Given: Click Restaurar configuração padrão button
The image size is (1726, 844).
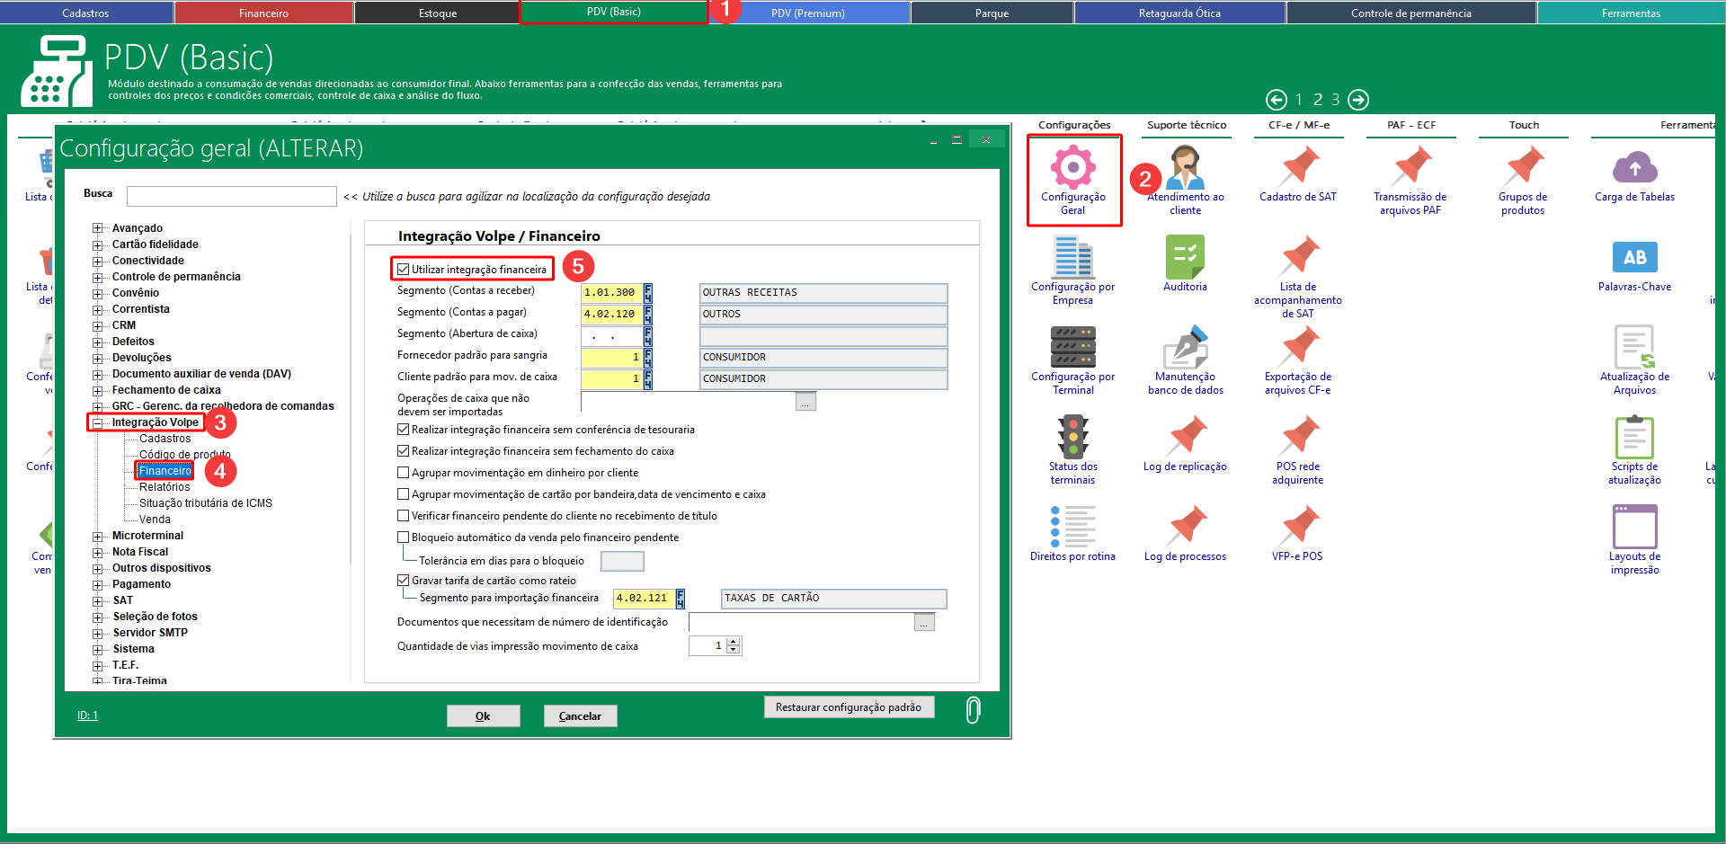Looking at the screenshot, I should click(848, 707).
